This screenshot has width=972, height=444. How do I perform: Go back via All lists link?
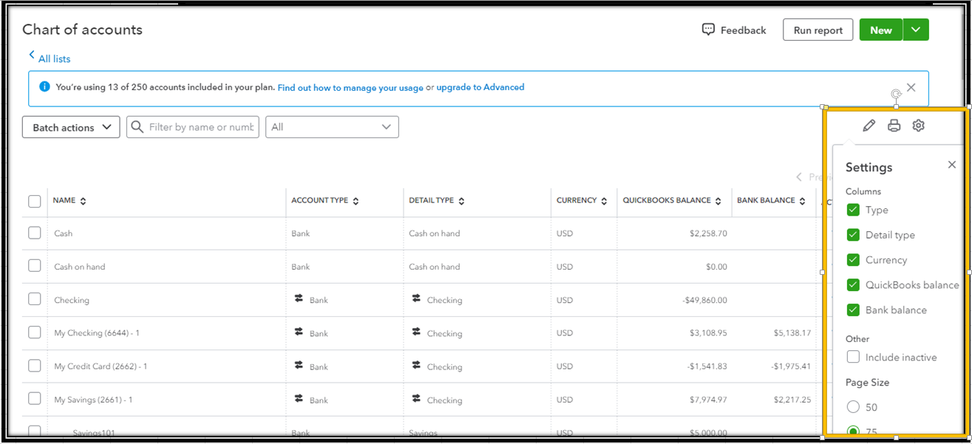(53, 58)
